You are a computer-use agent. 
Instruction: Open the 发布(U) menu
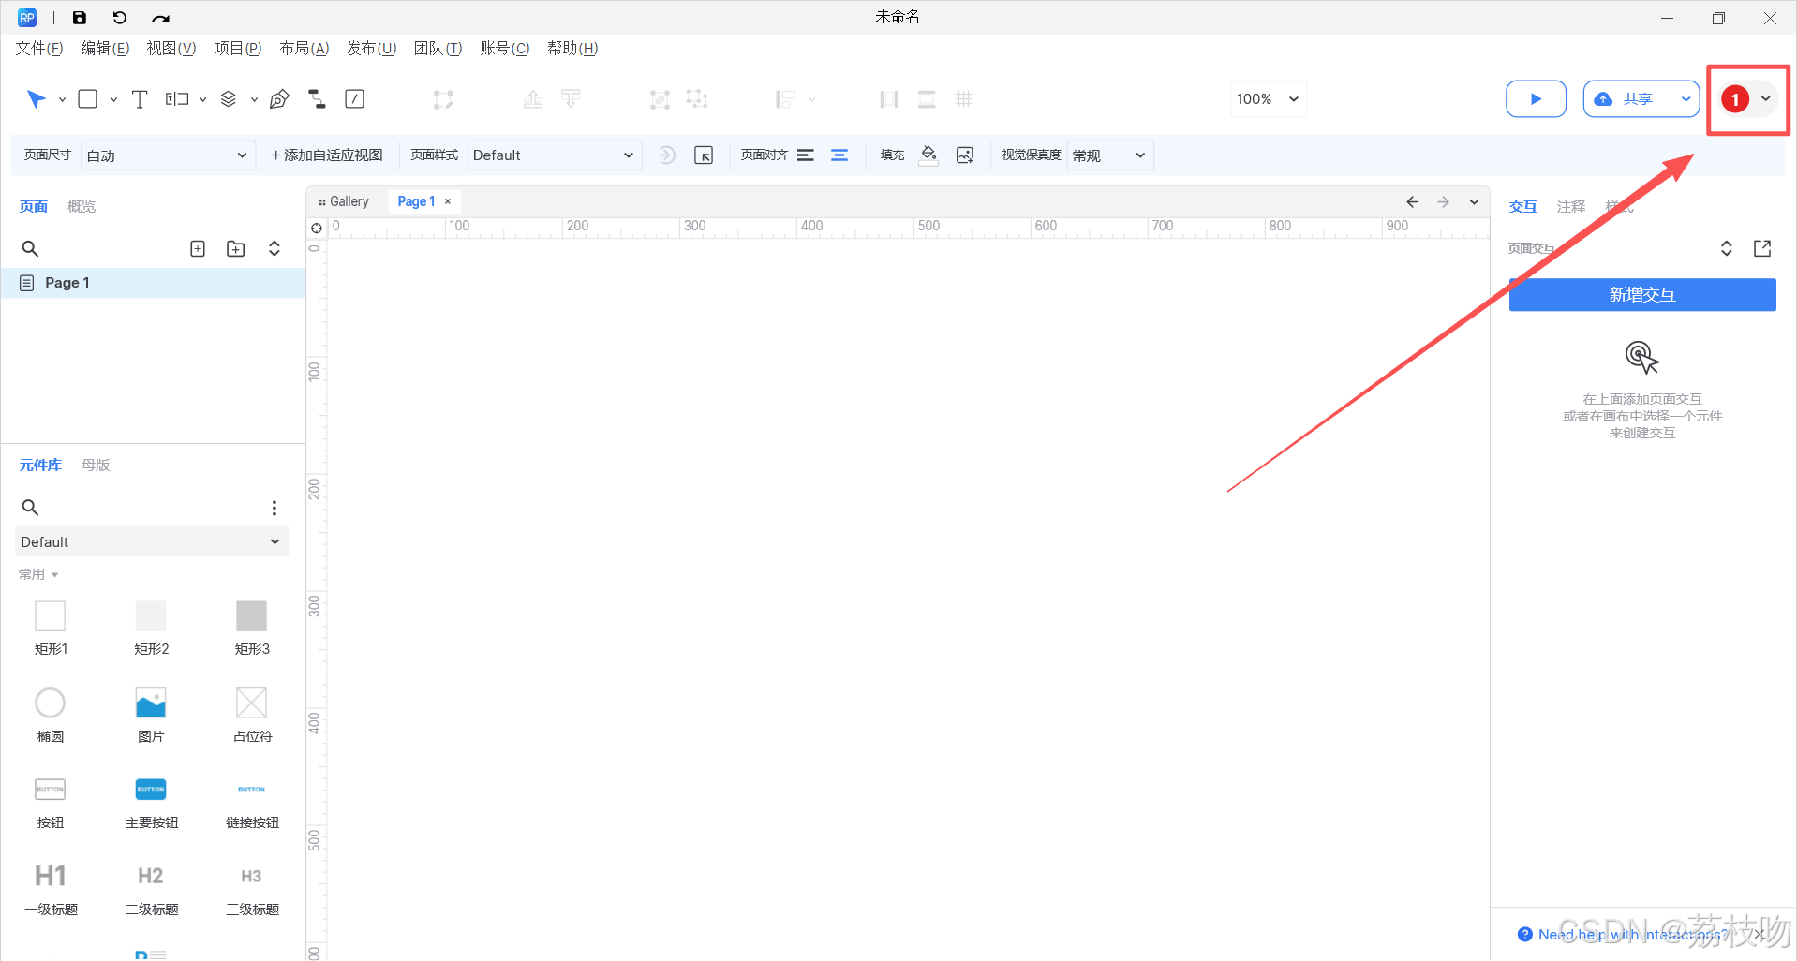point(372,49)
